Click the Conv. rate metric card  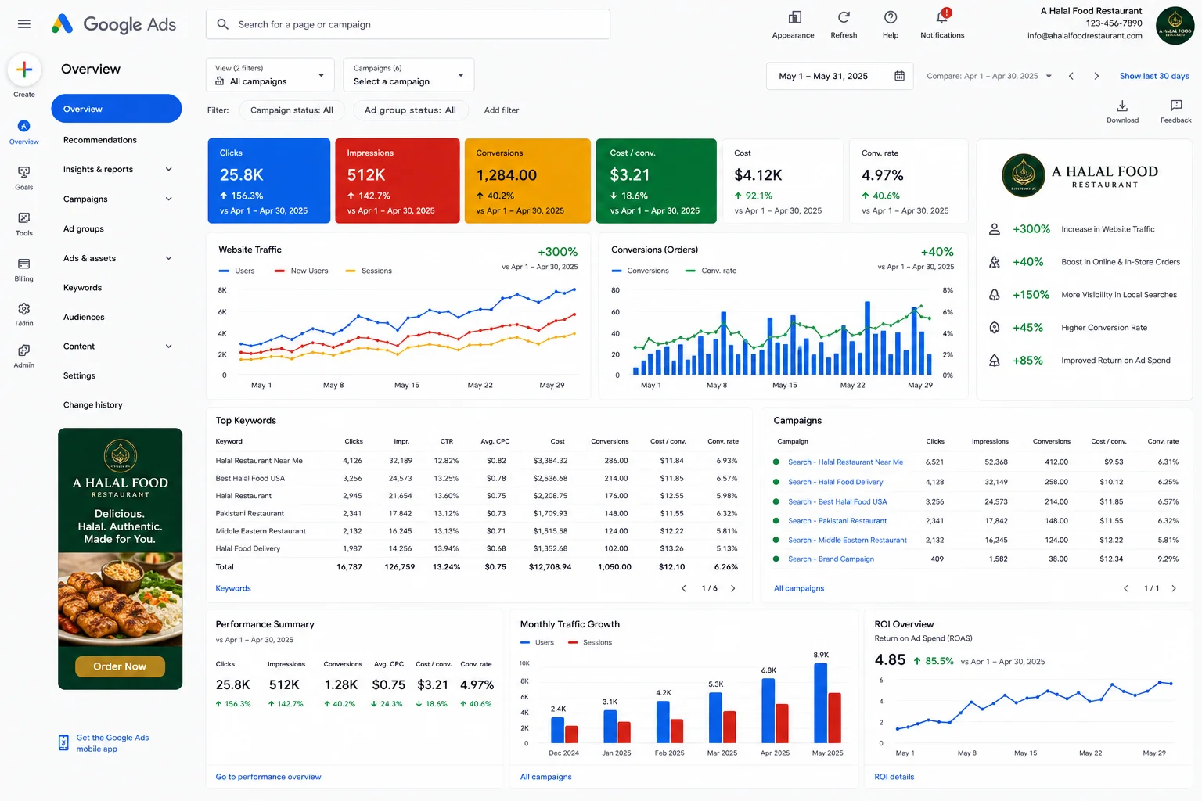pos(909,181)
